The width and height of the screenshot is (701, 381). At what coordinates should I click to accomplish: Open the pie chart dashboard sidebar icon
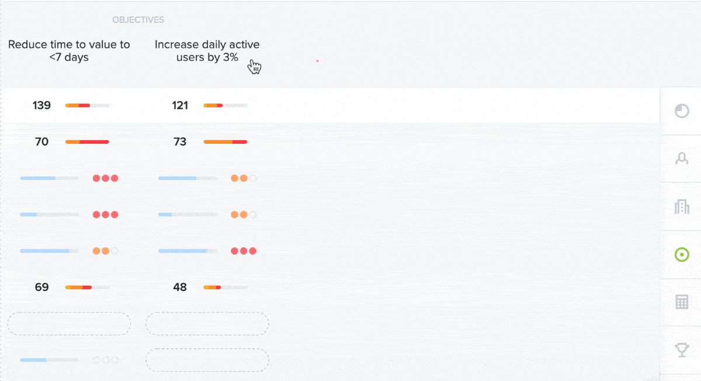click(x=682, y=111)
